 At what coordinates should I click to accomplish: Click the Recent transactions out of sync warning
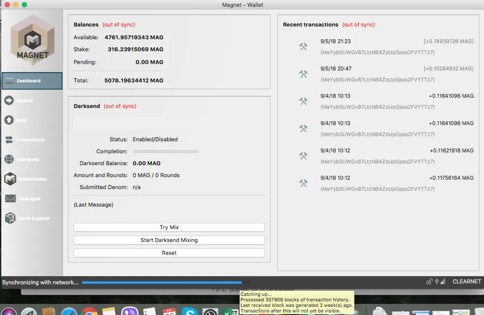[x=358, y=25]
